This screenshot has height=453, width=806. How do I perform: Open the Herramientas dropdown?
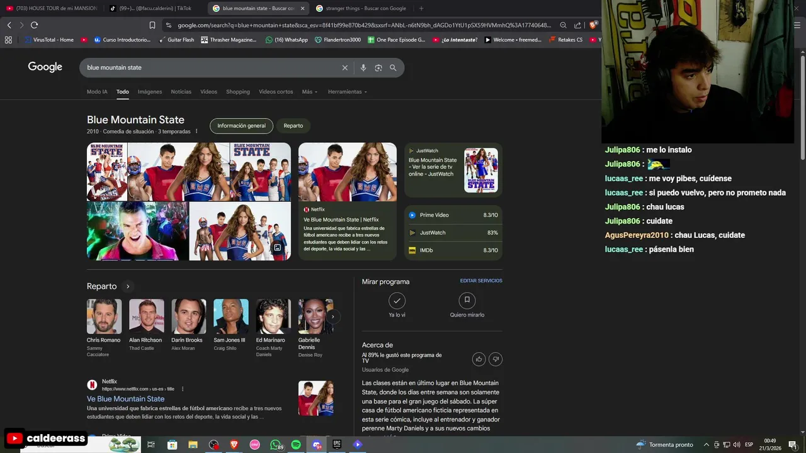[347, 92]
